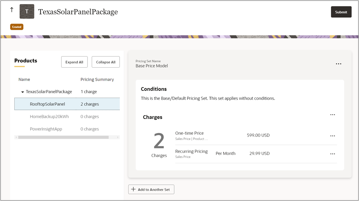The width and height of the screenshot is (359, 201).
Task: Click the back navigation arrow
Action: [11, 10]
